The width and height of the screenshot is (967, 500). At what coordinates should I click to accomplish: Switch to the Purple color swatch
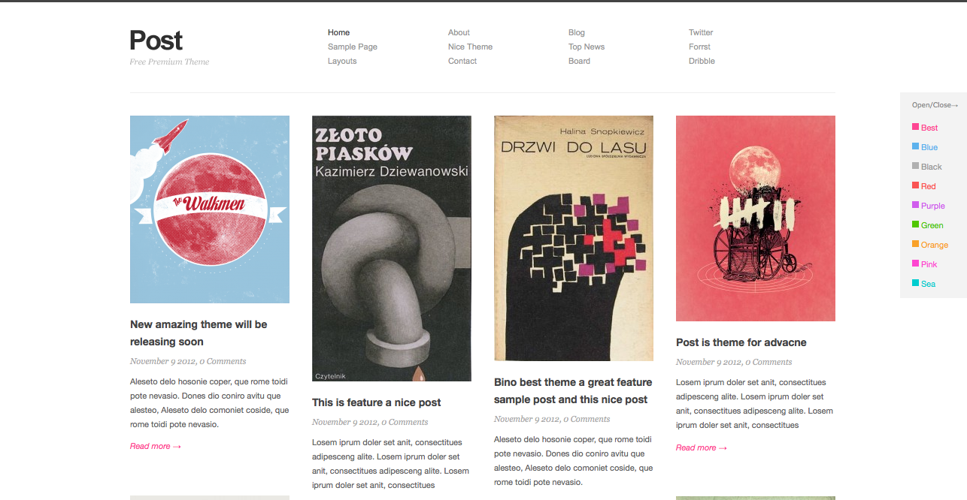tap(916, 206)
